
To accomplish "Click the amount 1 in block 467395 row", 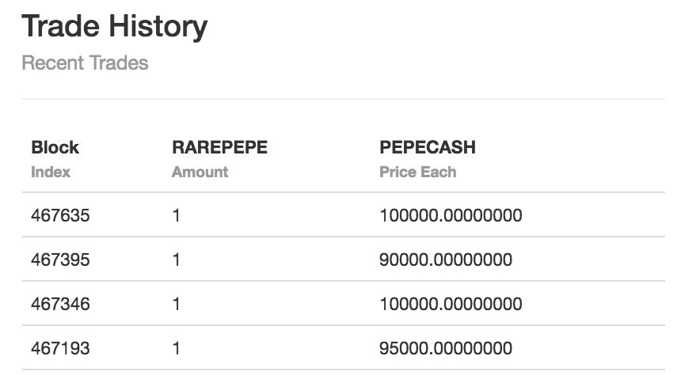I will 177,259.
